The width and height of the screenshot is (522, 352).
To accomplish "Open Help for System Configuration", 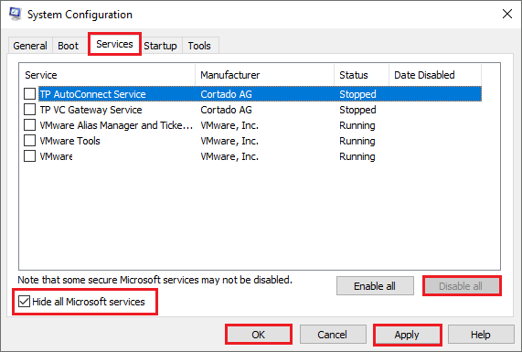I will click(x=481, y=335).
